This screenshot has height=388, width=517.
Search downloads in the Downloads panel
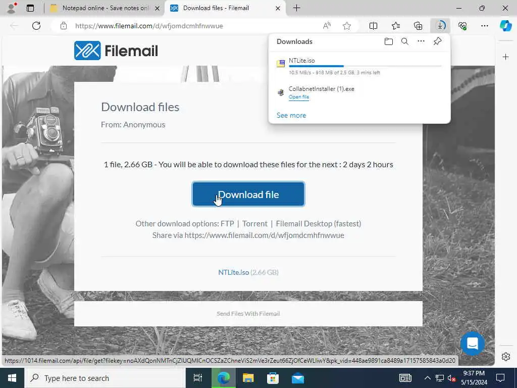click(x=405, y=41)
